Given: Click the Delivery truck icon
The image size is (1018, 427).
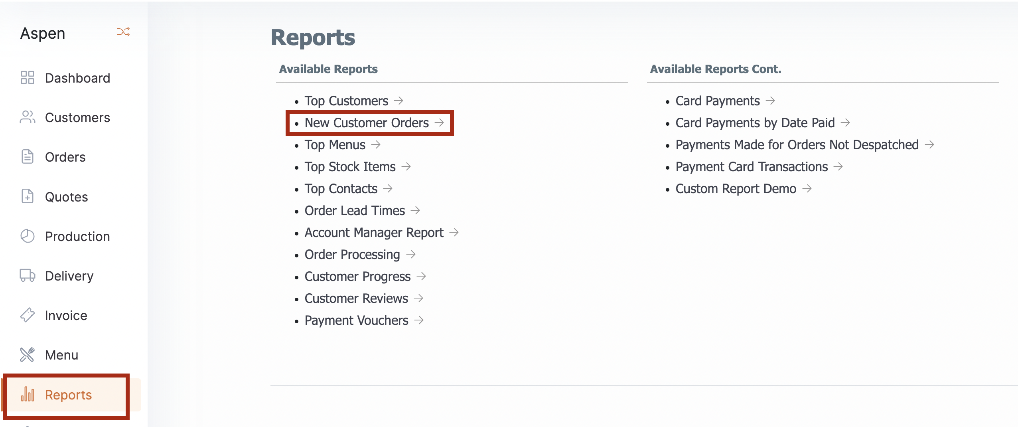Looking at the screenshot, I should tap(28, 276).
